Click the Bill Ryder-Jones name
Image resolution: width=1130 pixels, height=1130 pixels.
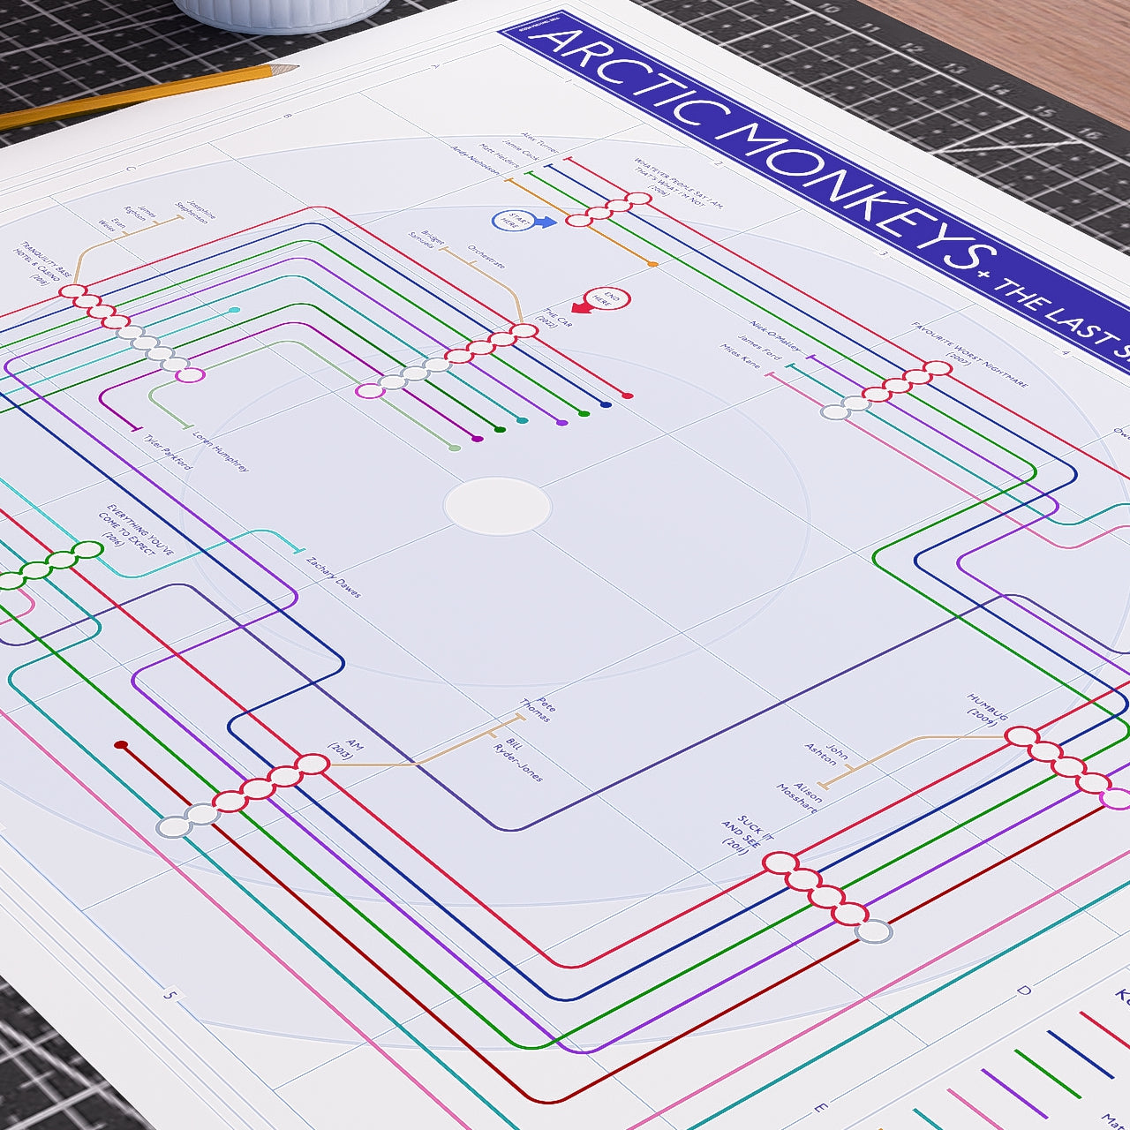(518, 760)
